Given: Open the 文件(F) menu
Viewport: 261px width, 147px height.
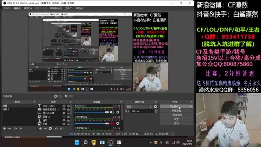Looking at the screenshot, I should tap(7, 8).
